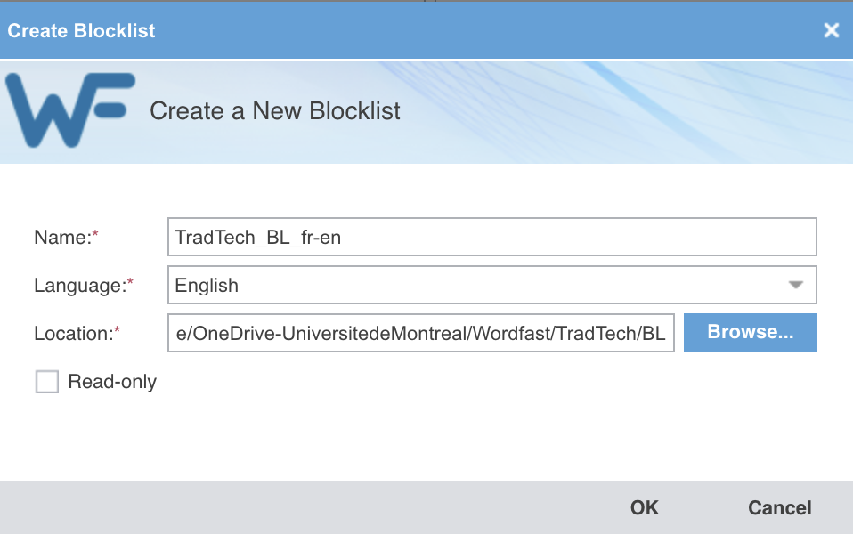Open the Language dropdown
Viewport: 853px width, 534px height.
coord(491,285)
